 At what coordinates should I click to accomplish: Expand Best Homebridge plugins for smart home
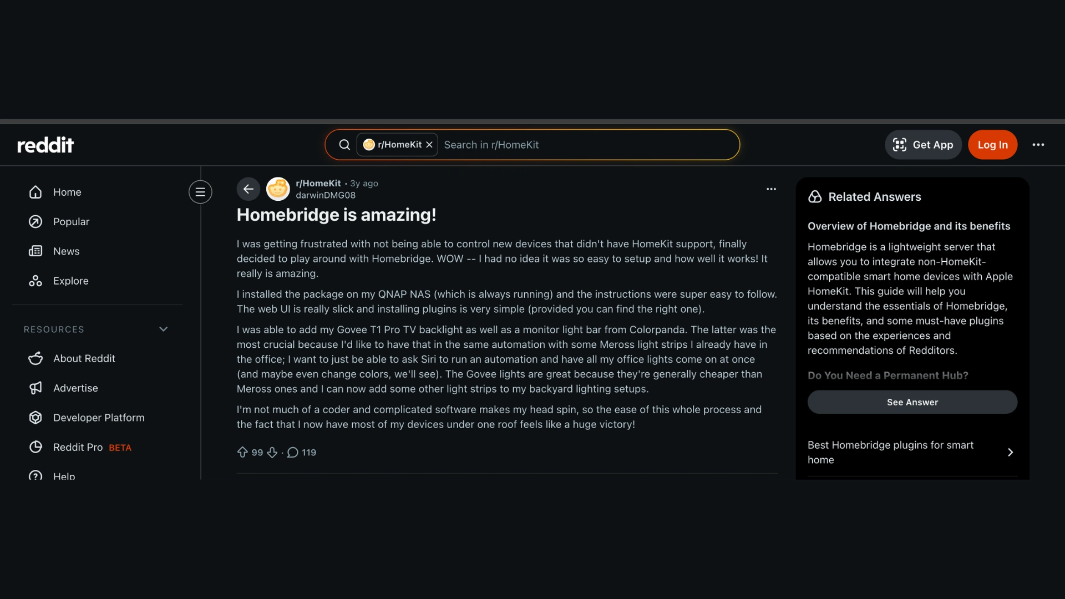pos(1010,452)
